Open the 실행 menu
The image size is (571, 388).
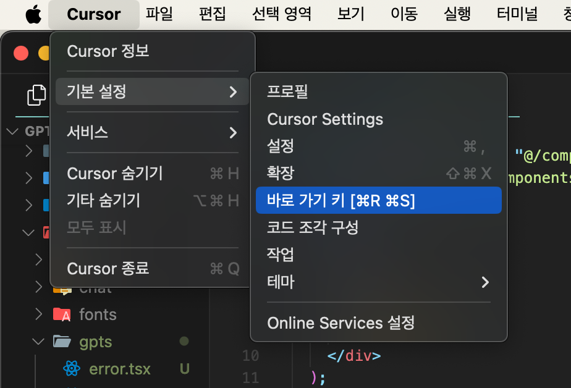click(457, 15)
